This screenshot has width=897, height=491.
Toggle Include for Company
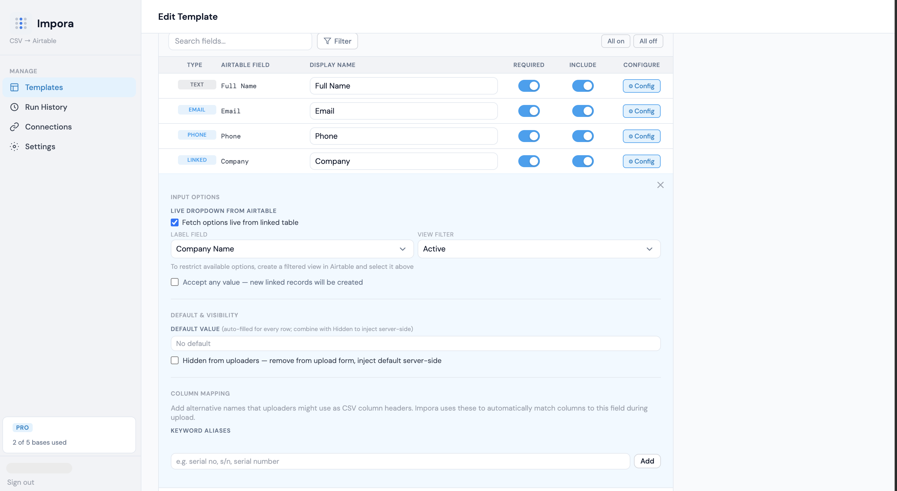coord(582,161)
